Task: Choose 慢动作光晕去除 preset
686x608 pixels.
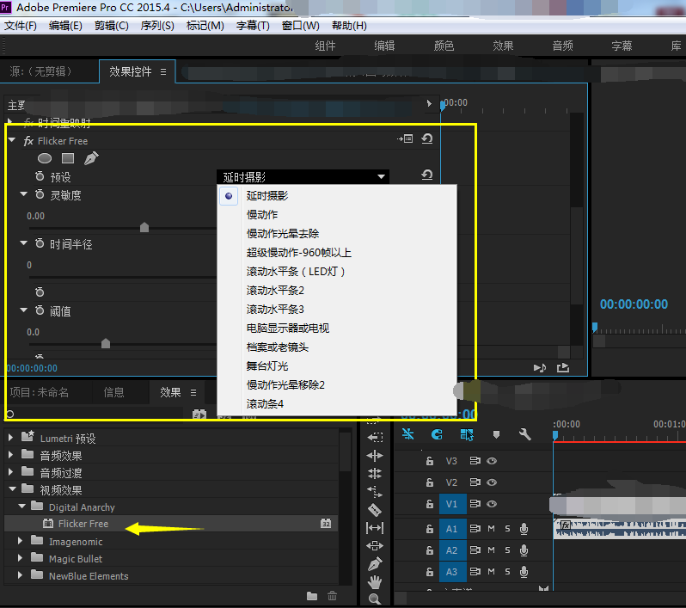Action: coord(283,233)
